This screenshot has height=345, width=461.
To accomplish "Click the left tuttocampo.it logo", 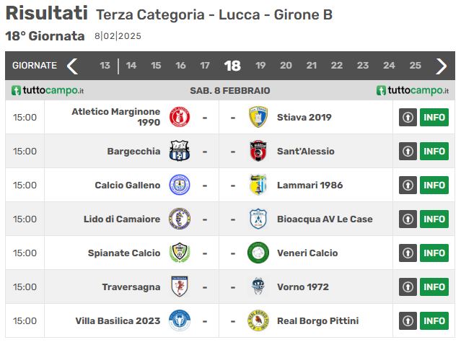I will (48, 90).
